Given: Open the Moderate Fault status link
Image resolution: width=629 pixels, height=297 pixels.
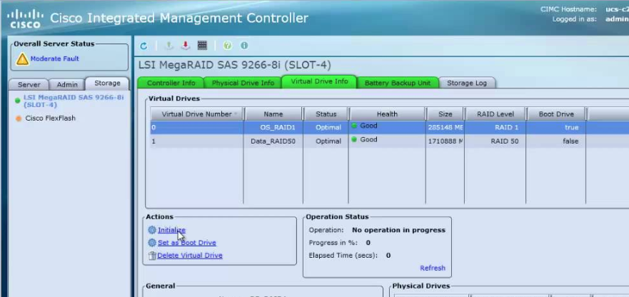Looking at the screenshot, I should pyautogui.click(x=54, y=59).
